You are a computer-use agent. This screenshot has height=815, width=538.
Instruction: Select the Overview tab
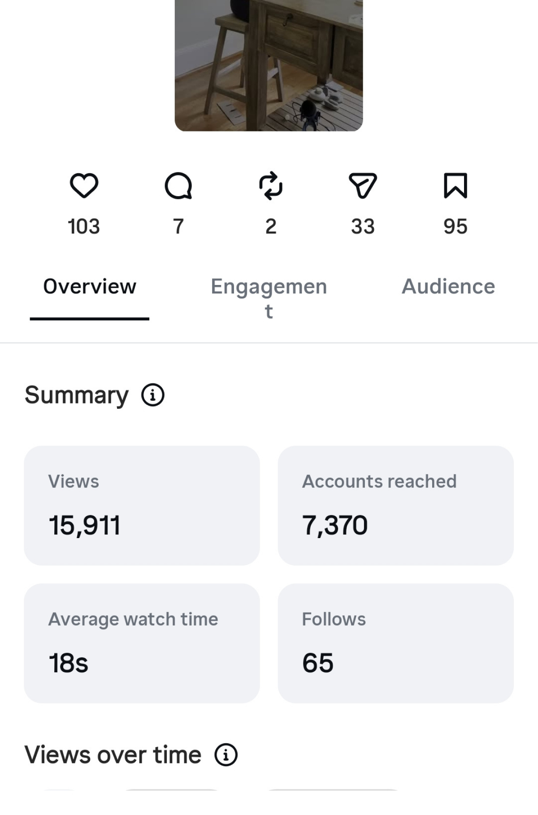click(x=90, y=287)
